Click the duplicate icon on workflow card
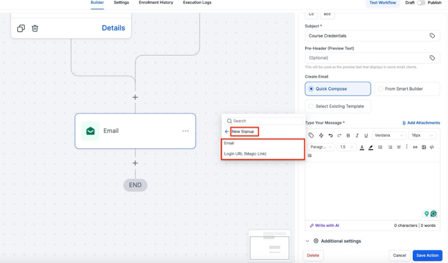 [21, 28]
